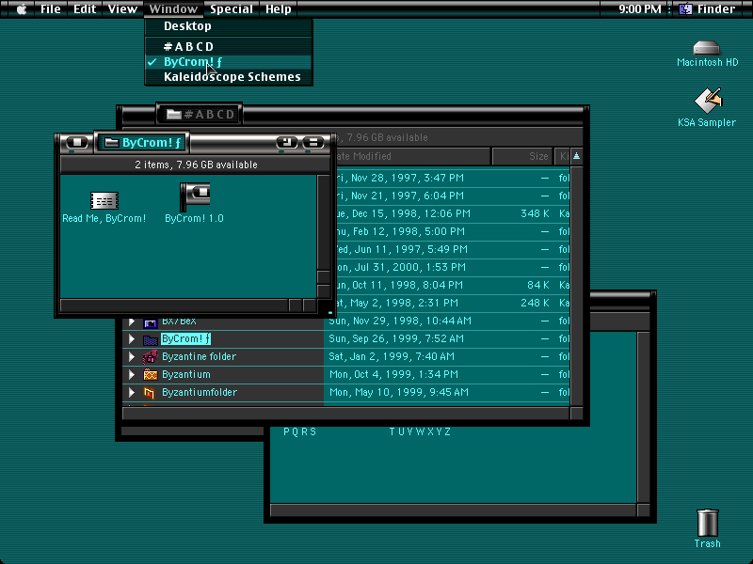753x564 pixels.
Task: Choose # A B C D in Window menu
Action: 229,46
